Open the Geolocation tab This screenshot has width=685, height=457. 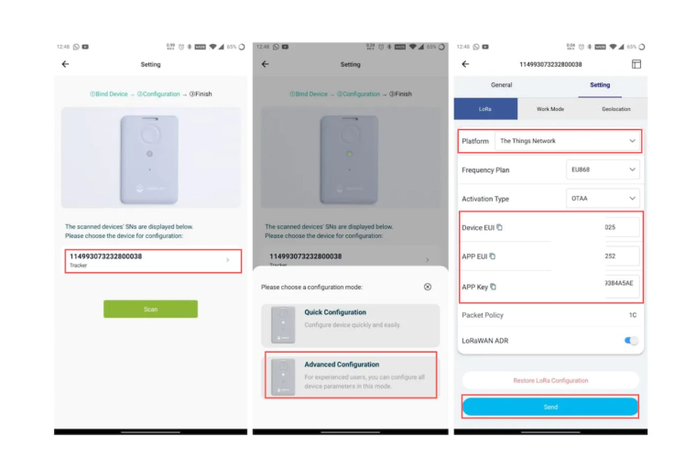(x=615, y=109)
